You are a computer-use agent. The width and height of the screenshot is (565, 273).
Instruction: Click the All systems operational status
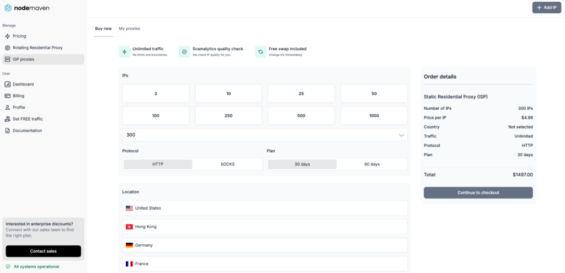[x=33, y=267]
